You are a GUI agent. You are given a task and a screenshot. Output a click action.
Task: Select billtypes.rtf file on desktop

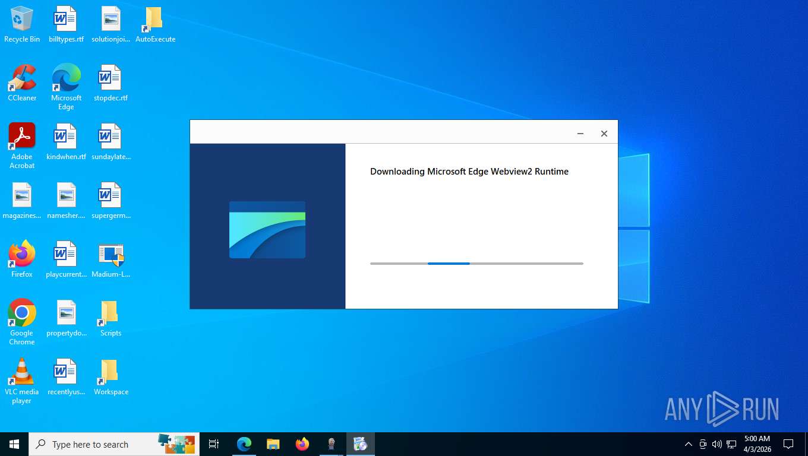66,24
